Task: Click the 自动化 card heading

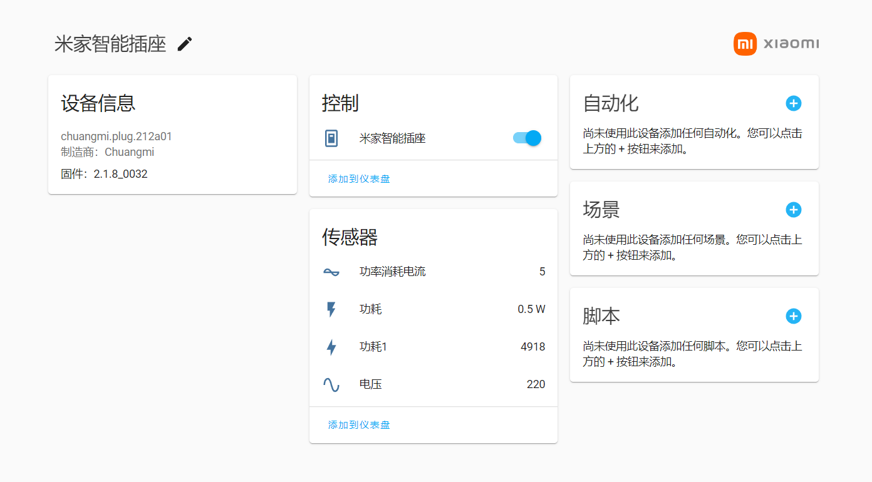Action: pos(611,103)
